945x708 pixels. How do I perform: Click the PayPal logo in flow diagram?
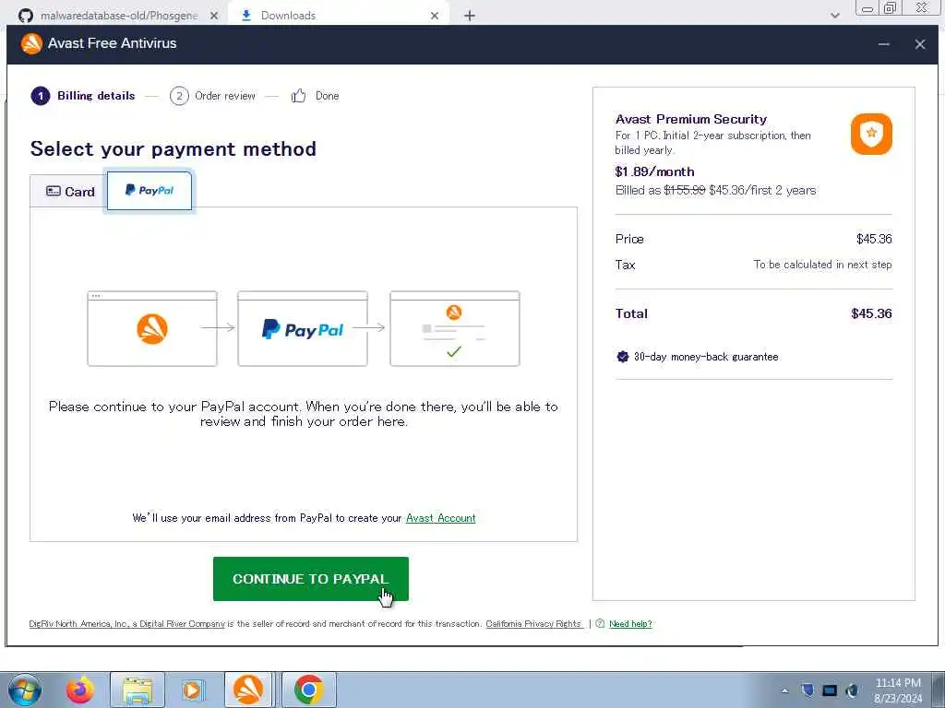click(303, 329)
